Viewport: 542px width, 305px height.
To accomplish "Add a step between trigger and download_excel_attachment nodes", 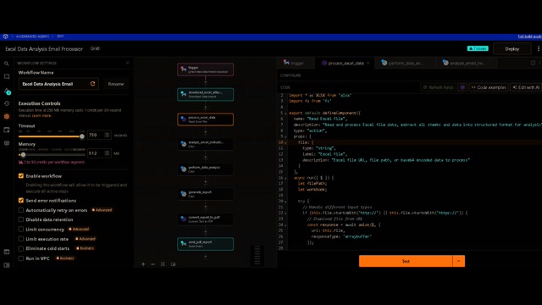I will (205, 82).
